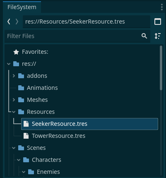Open the file sort options icon
This screenshot has height=178, width=166.
(x=158, y=36)
